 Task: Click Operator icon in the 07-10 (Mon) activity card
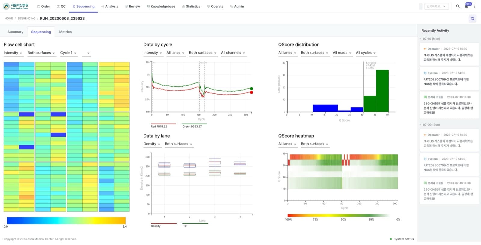(425, 49)
